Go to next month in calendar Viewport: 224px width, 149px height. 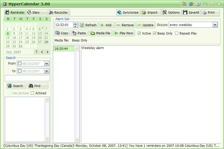(47, 52)
